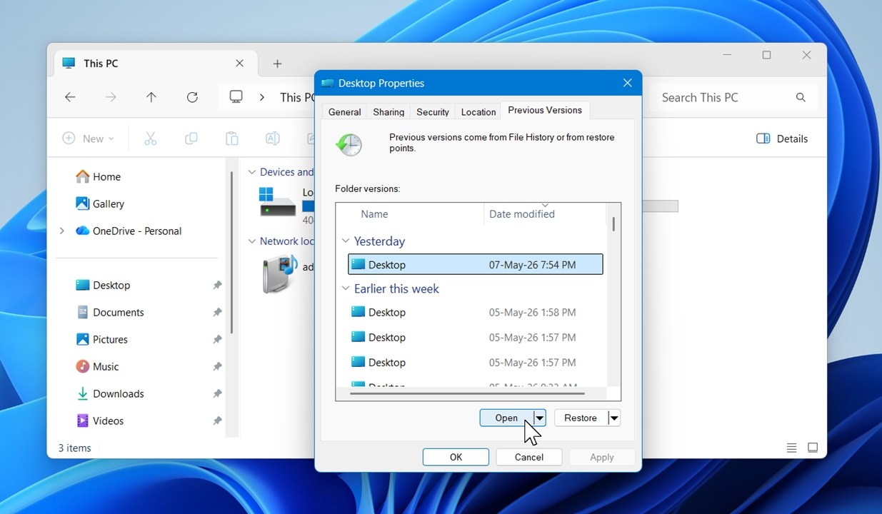Switch to the Security tab

pyautogui.click(x=433, y=111)
